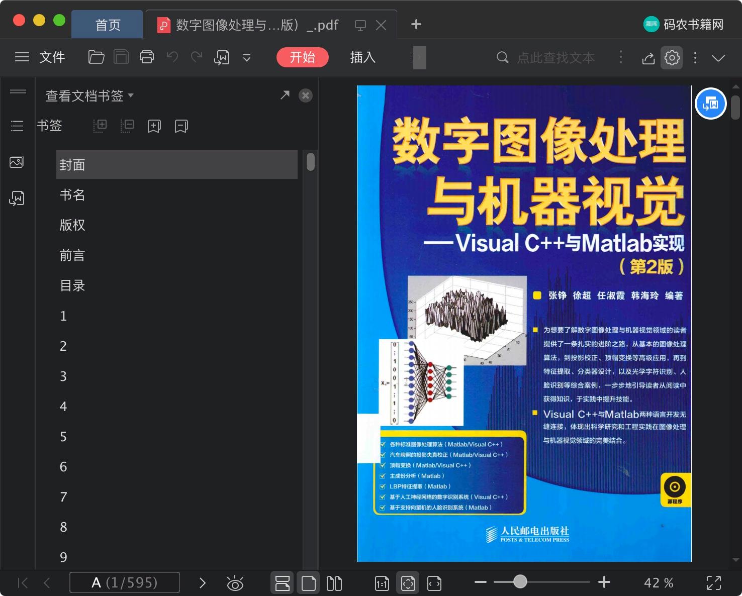This screenshot has height=596, width=742.
Task: Click the undo arrow
Action: pos(172,57)
